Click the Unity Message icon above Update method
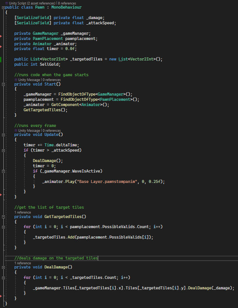 (x=16, y=131)
